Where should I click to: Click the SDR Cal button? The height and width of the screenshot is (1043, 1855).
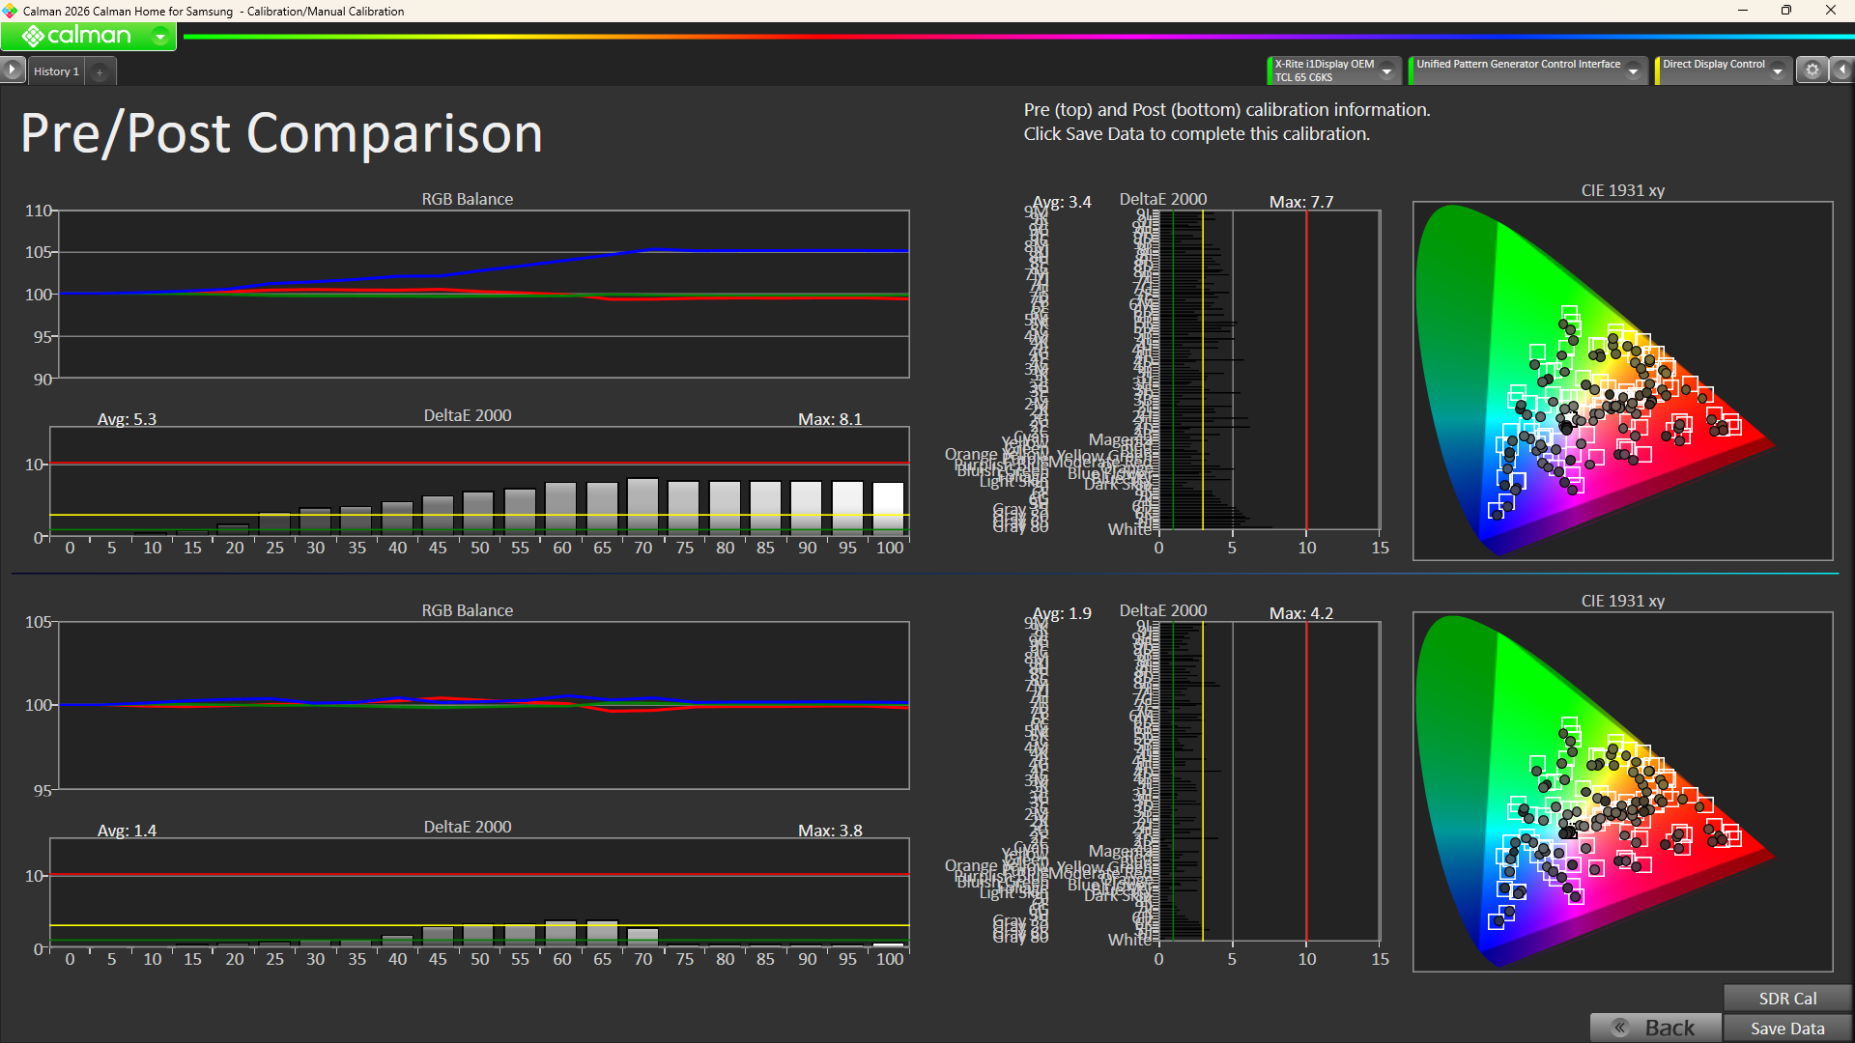(x=1787, y=999)
